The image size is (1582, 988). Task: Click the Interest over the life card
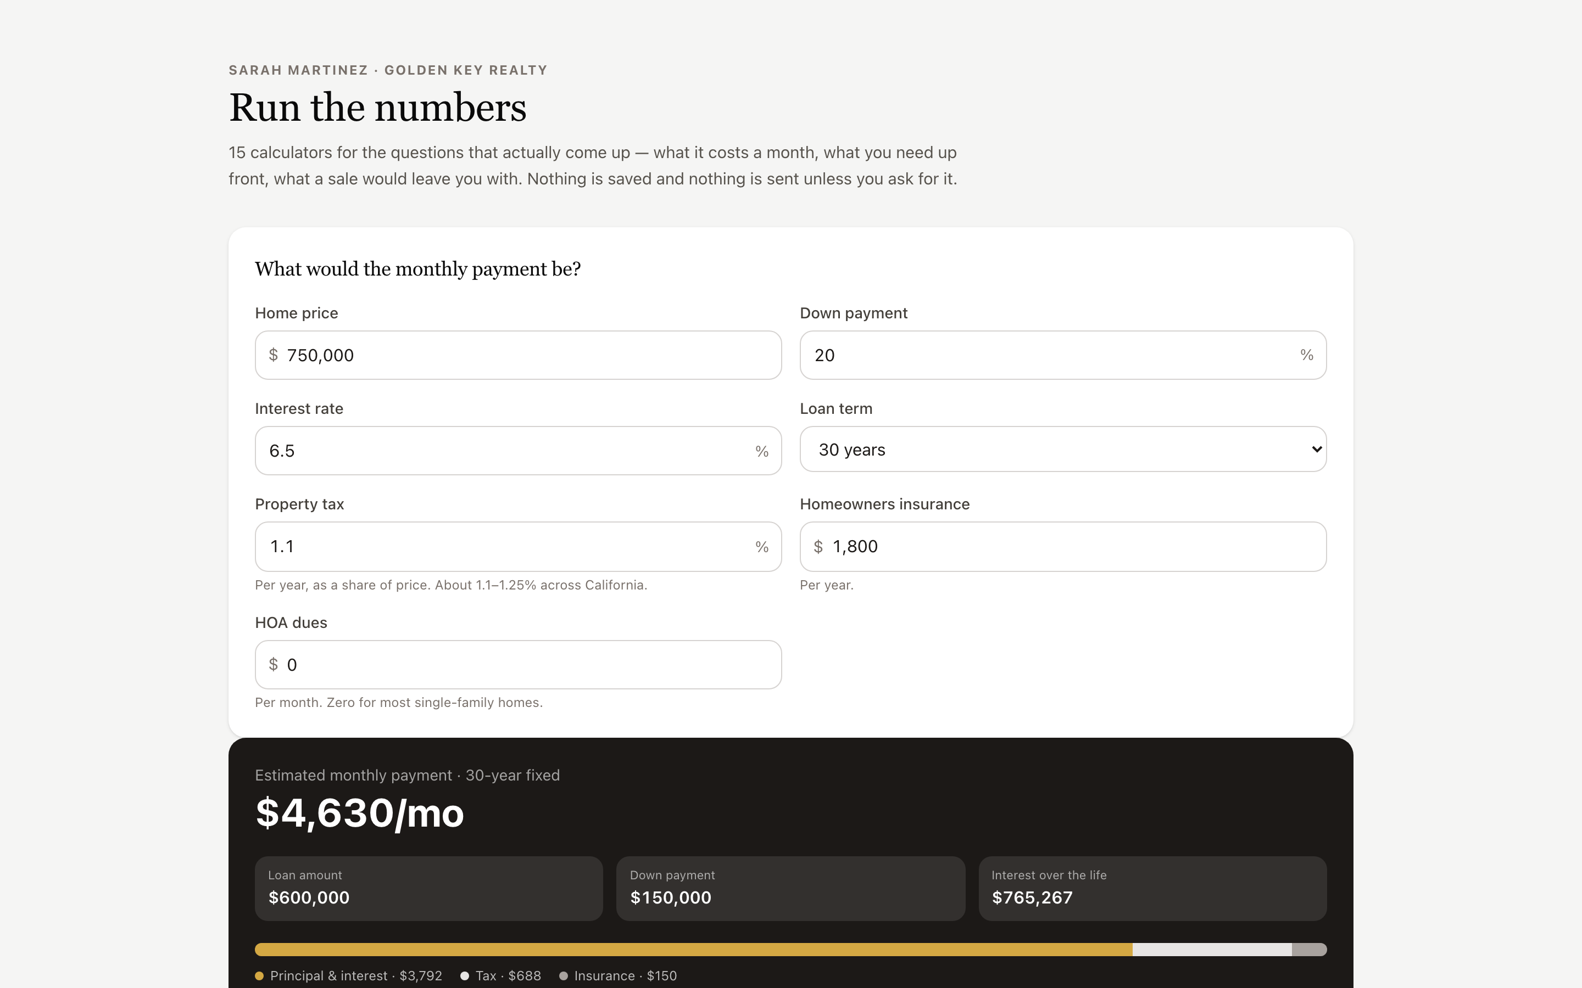click(x=1152, y=889)
